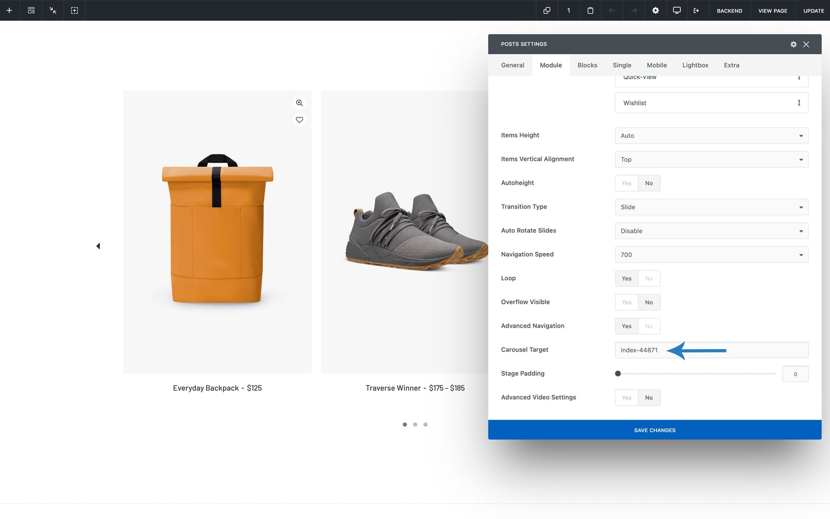Click the Save Changes button

[x=654, y=430]
